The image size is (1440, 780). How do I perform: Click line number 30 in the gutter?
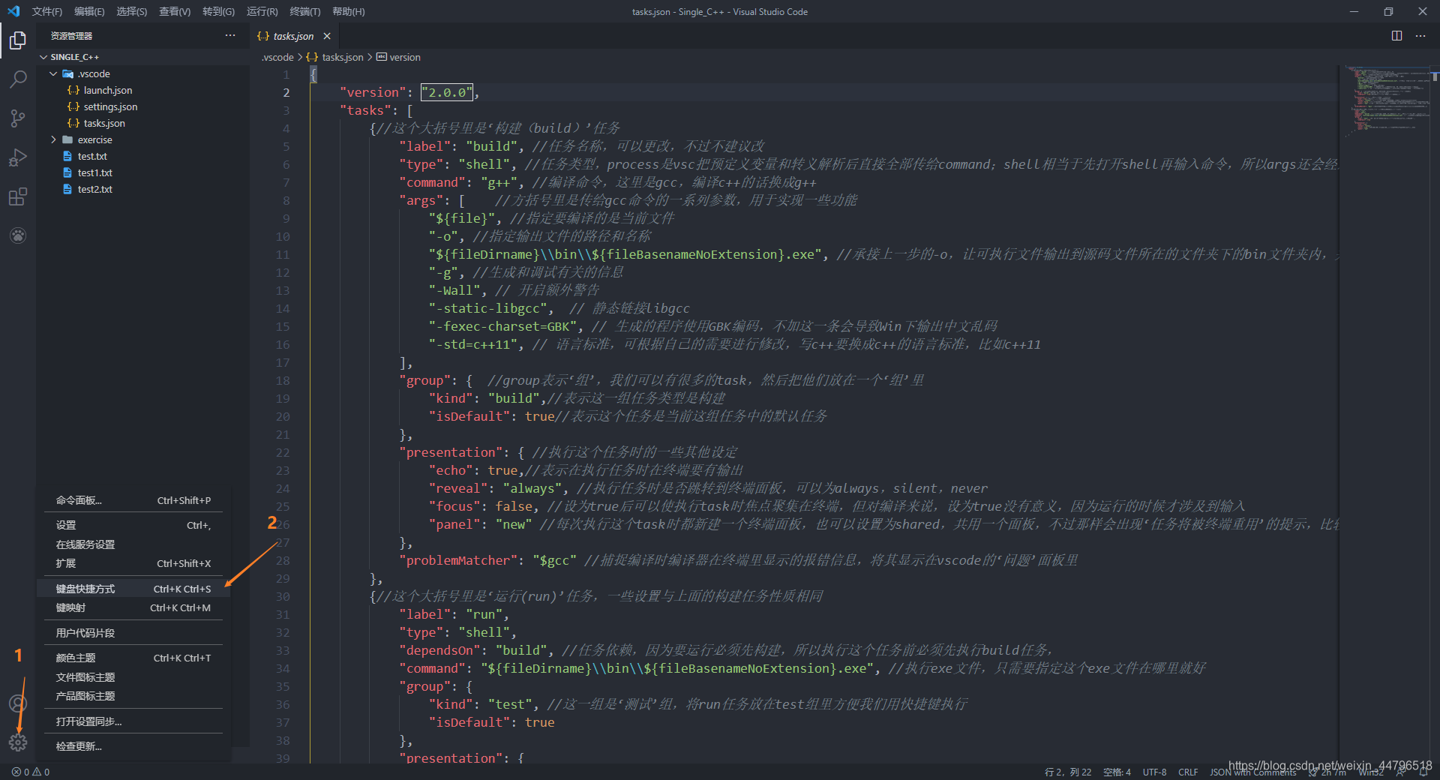click(283, 596)
